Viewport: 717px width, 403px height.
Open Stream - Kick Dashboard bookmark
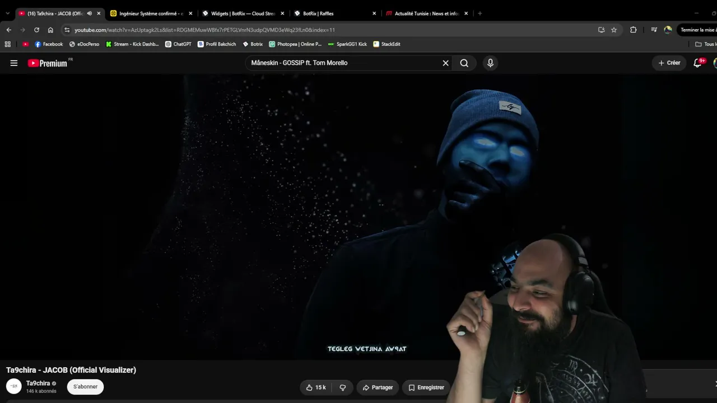[132, 44]
